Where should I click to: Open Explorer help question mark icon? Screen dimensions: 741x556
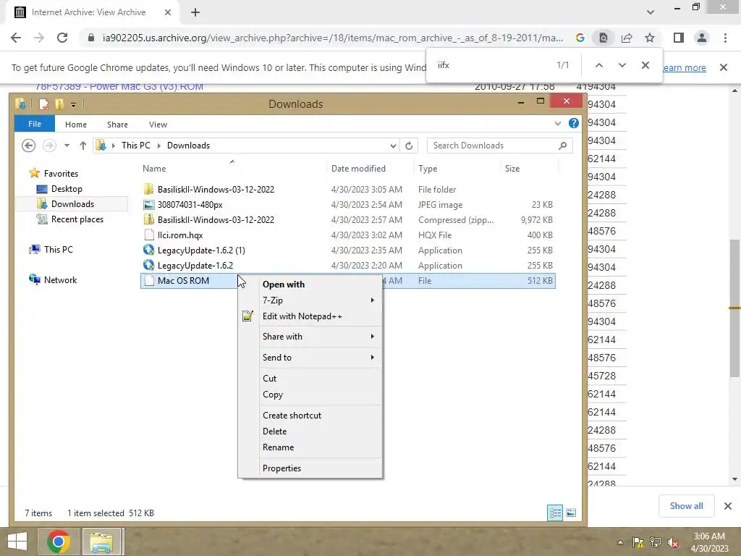pos(574,123)
